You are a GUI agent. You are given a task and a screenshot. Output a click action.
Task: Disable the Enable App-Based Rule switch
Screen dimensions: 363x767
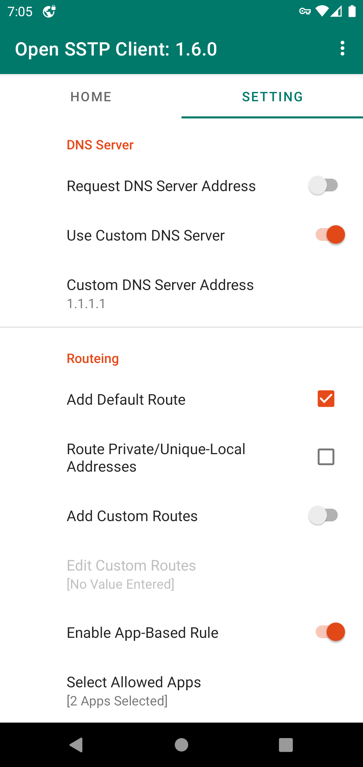[330, 632]
